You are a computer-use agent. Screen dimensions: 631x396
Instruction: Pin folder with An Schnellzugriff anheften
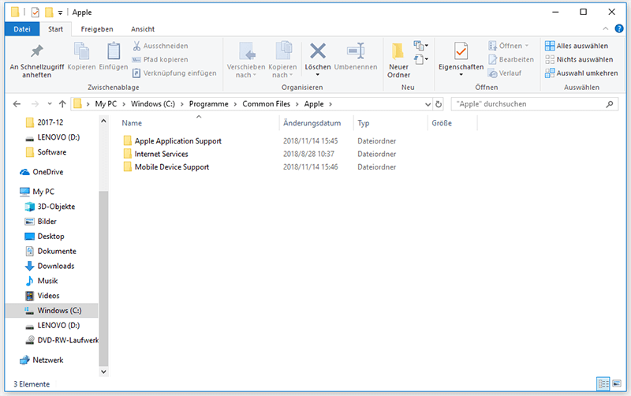[x=36, y=61]
